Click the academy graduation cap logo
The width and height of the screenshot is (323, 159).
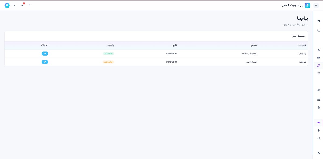(307, 5)
